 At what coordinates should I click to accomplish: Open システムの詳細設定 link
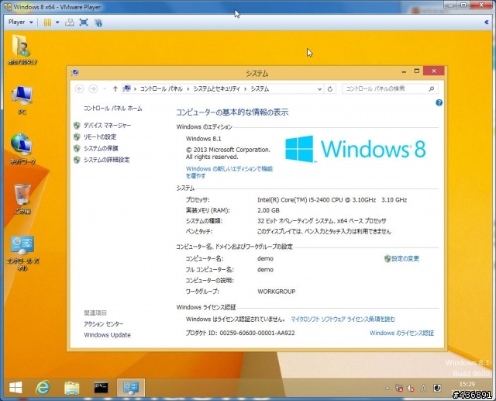(107, 160)
